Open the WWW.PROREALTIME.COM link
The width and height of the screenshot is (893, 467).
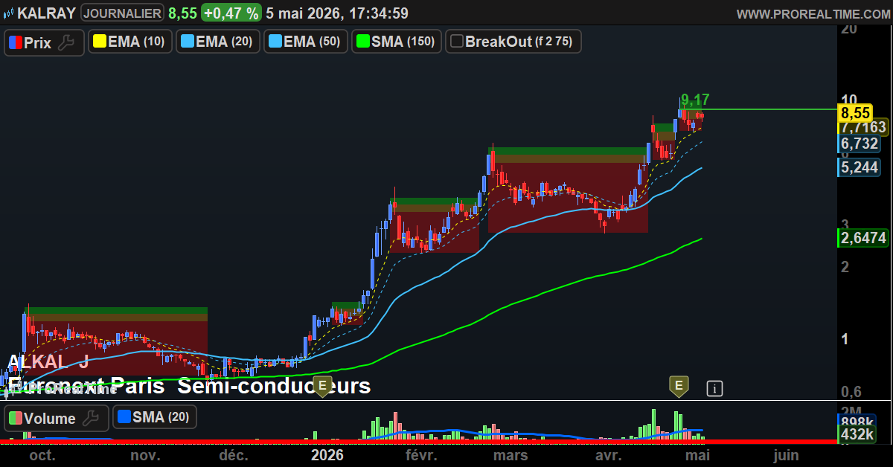(x=813, y=13)
